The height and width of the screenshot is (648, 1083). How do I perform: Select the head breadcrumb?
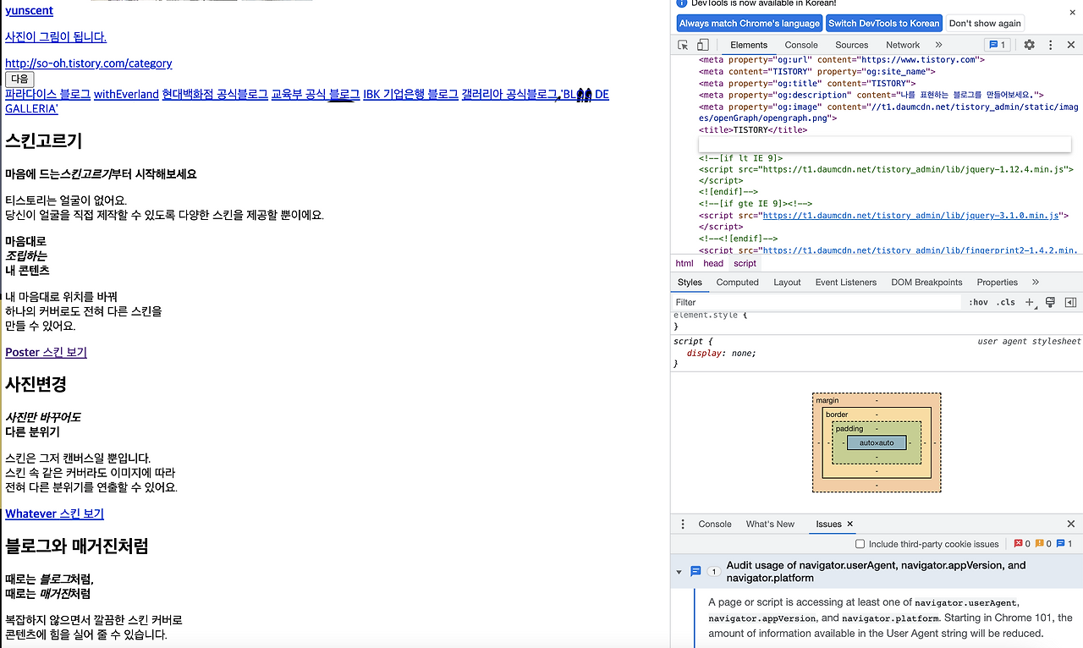tap(713, 263)
